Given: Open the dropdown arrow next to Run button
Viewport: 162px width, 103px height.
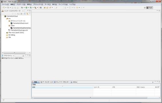Looking at the screenshot, I should [x=29, y=8].
